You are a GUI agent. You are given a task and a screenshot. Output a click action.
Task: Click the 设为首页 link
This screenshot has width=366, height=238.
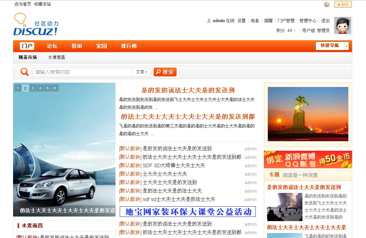coord(23,4)
